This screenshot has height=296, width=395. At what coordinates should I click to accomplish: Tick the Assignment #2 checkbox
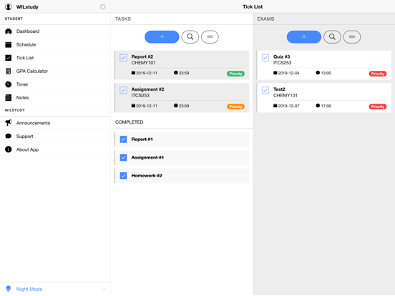(123, 90)
